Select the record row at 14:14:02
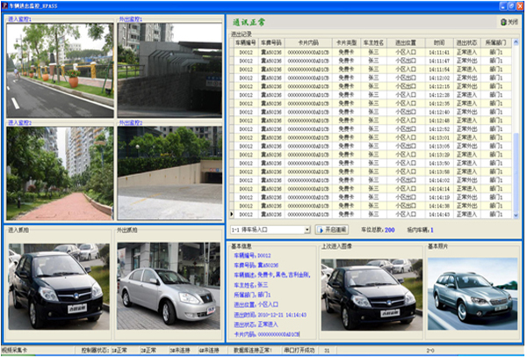Screen dimensions: 527x358 point(372,180)
